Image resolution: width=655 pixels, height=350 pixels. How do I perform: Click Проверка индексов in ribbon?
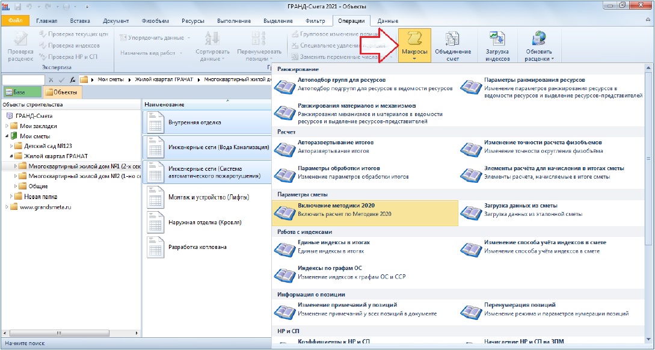click(69, 45)
